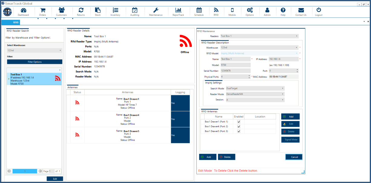Screen dimensions: 371x183
Task: Open ReporTrack reports
Action: 178,12
